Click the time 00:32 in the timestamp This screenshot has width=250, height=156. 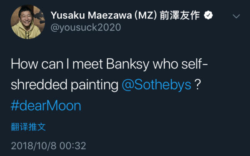(72, 146)
